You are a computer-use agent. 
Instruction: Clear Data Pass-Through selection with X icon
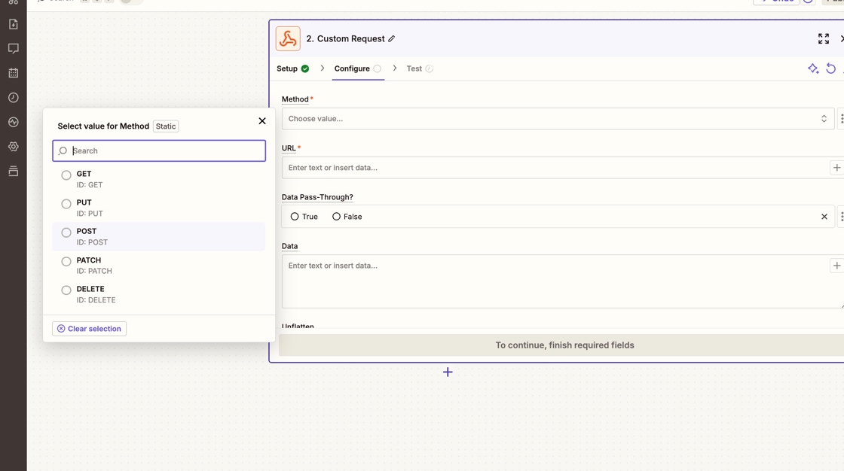824,217
